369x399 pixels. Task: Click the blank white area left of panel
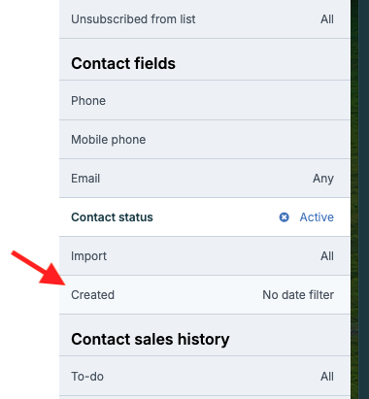pos(29,129)
